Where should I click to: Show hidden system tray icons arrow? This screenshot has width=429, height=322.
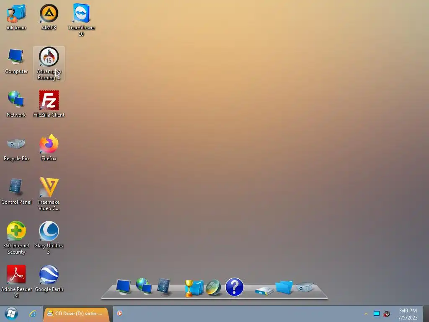[366, 314]
